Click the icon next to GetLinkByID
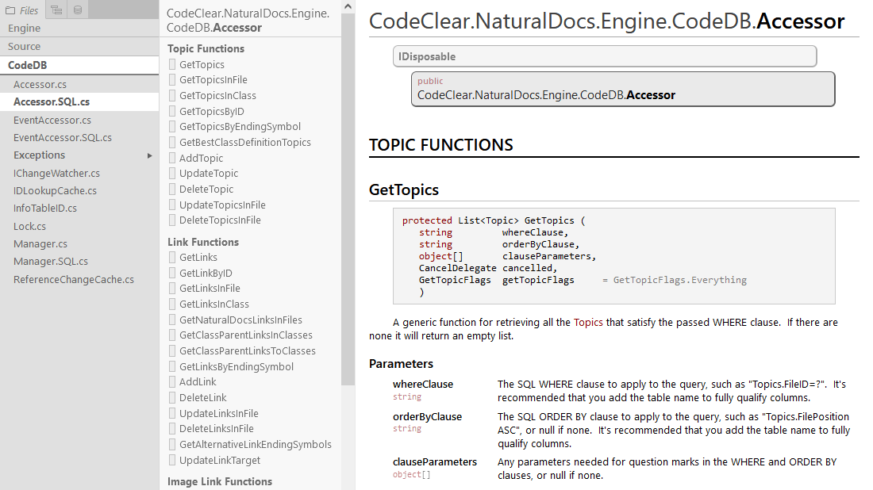 (x=172, y=274)
